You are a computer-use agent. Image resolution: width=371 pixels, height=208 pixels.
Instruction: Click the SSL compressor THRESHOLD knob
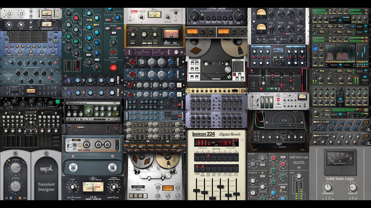point(328,187)
